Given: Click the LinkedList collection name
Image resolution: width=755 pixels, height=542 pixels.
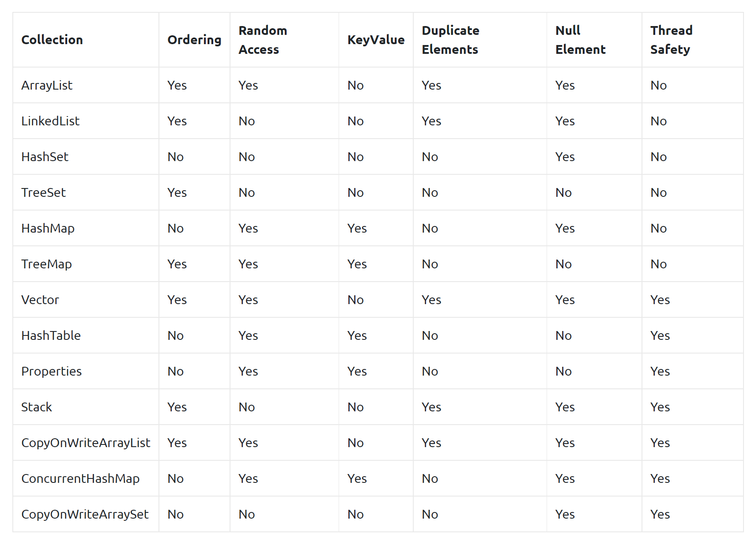Looking at the screenshot, I should (50, 121).
